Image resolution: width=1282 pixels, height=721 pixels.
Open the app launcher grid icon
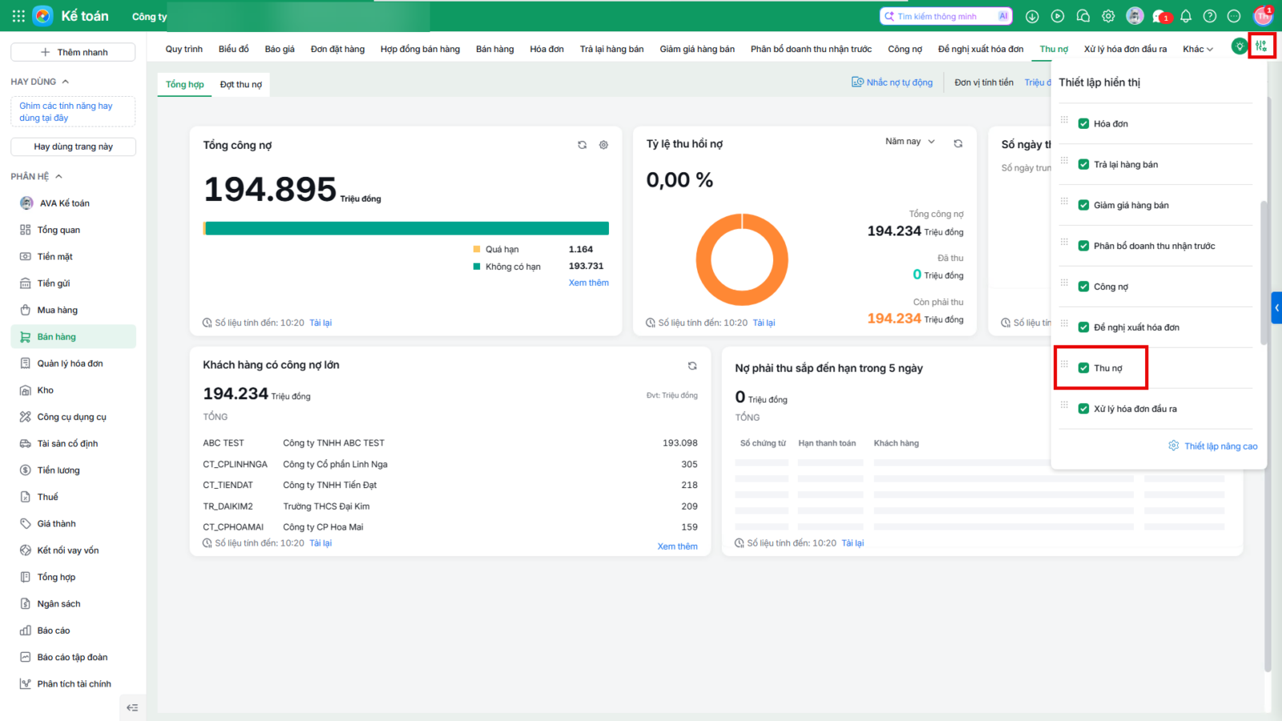pyautogui.click(x=18, y=16)
